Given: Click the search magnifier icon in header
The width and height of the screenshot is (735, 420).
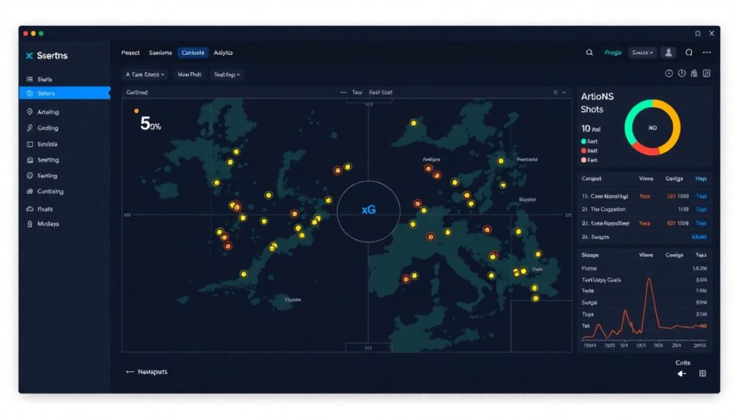Looking at the screenshot, I should click(x=589, y=52).
